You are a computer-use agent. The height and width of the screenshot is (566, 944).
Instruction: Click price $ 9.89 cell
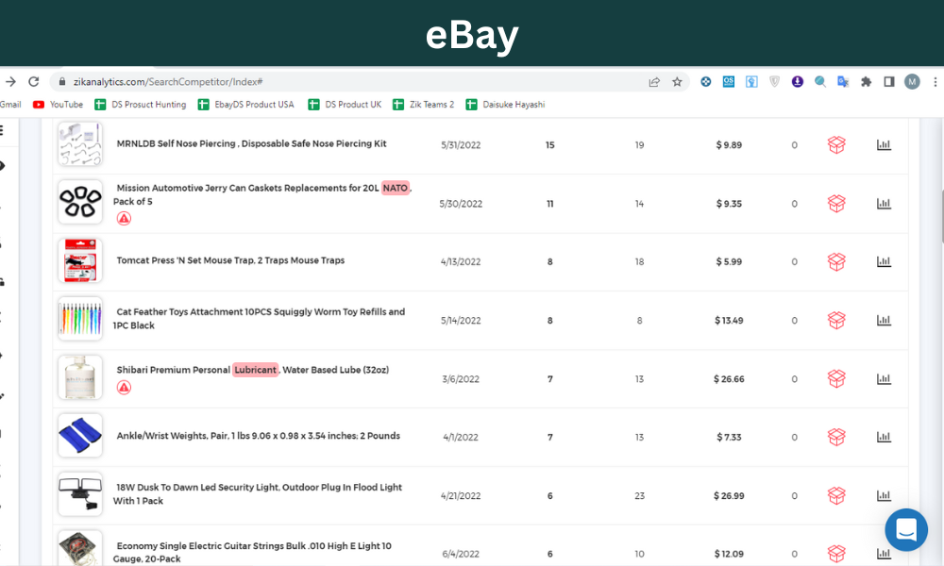tap(729, 145)
